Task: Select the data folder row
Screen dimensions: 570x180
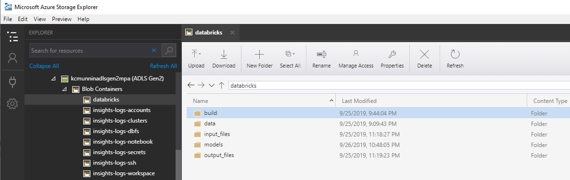Action: 378,124
